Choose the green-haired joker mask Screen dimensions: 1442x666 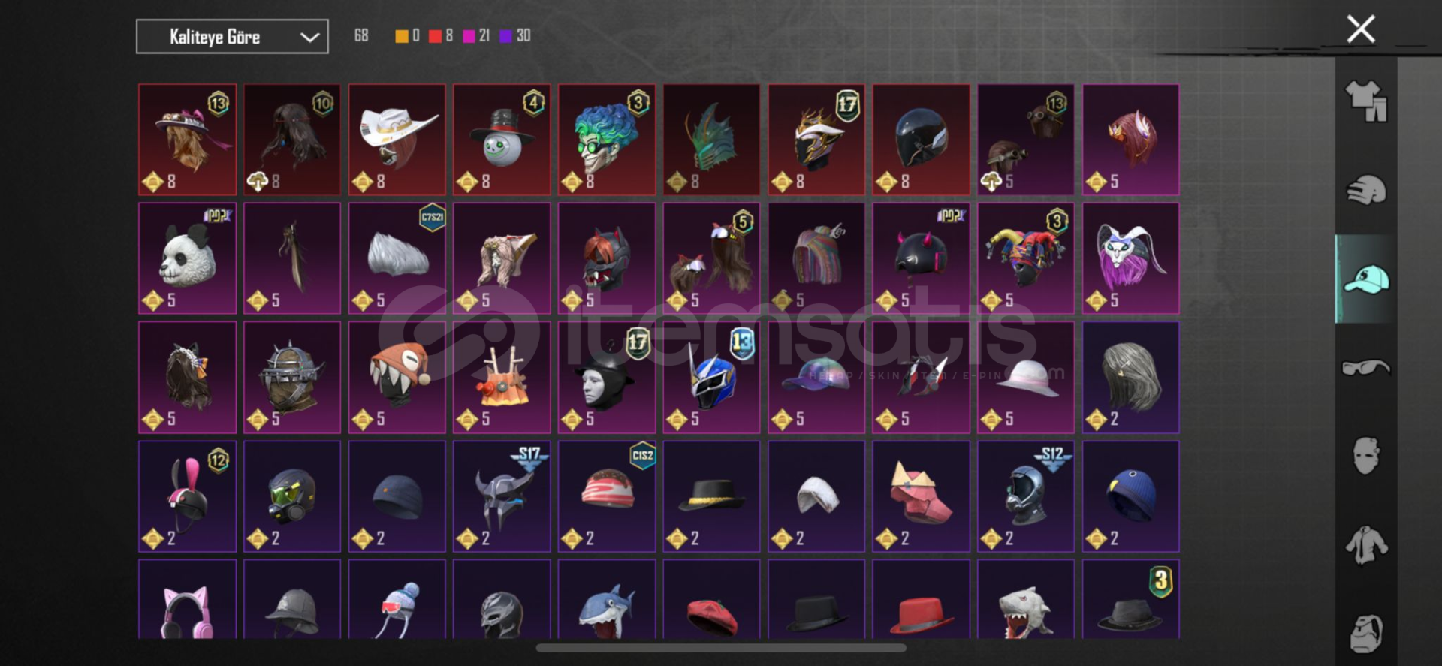point(606,140)
